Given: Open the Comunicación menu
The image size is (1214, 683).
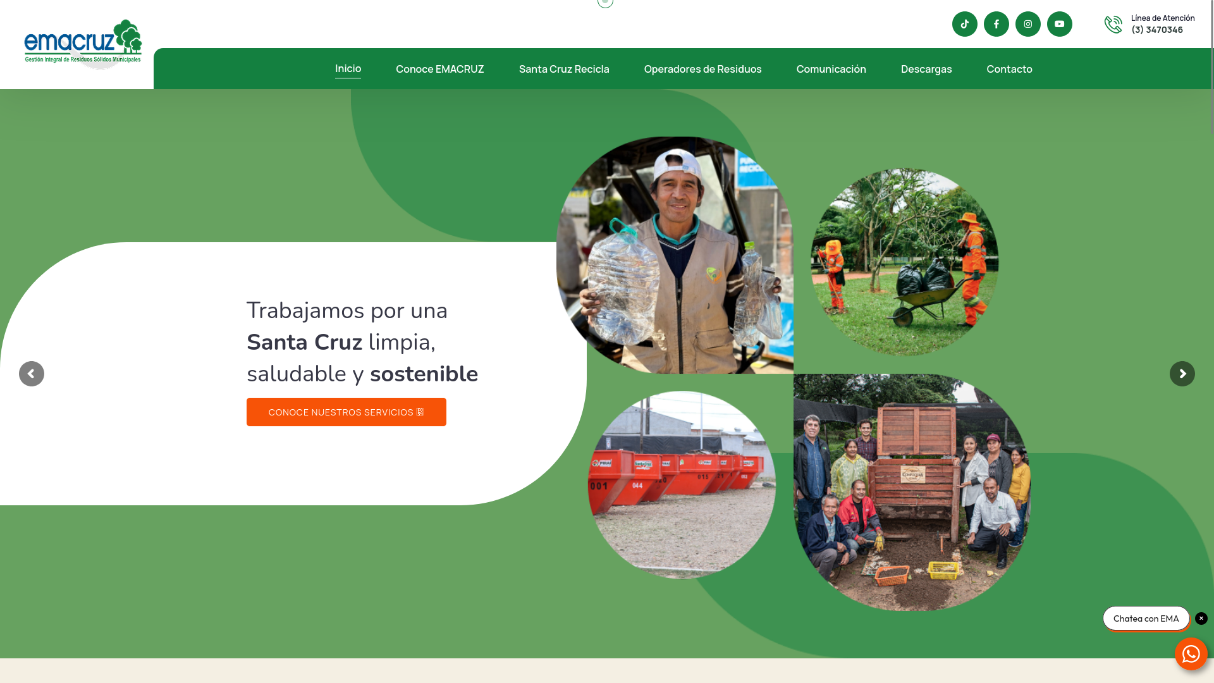Looking at the screenshot, I should [831, 69].
